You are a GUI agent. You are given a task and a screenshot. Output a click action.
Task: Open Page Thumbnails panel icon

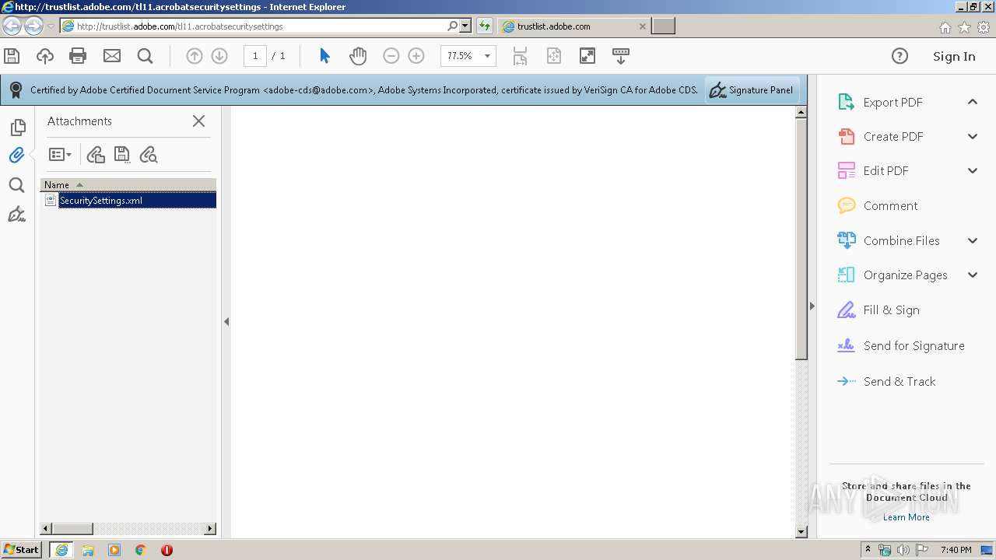pyautogui.click(x=17, y=128)
